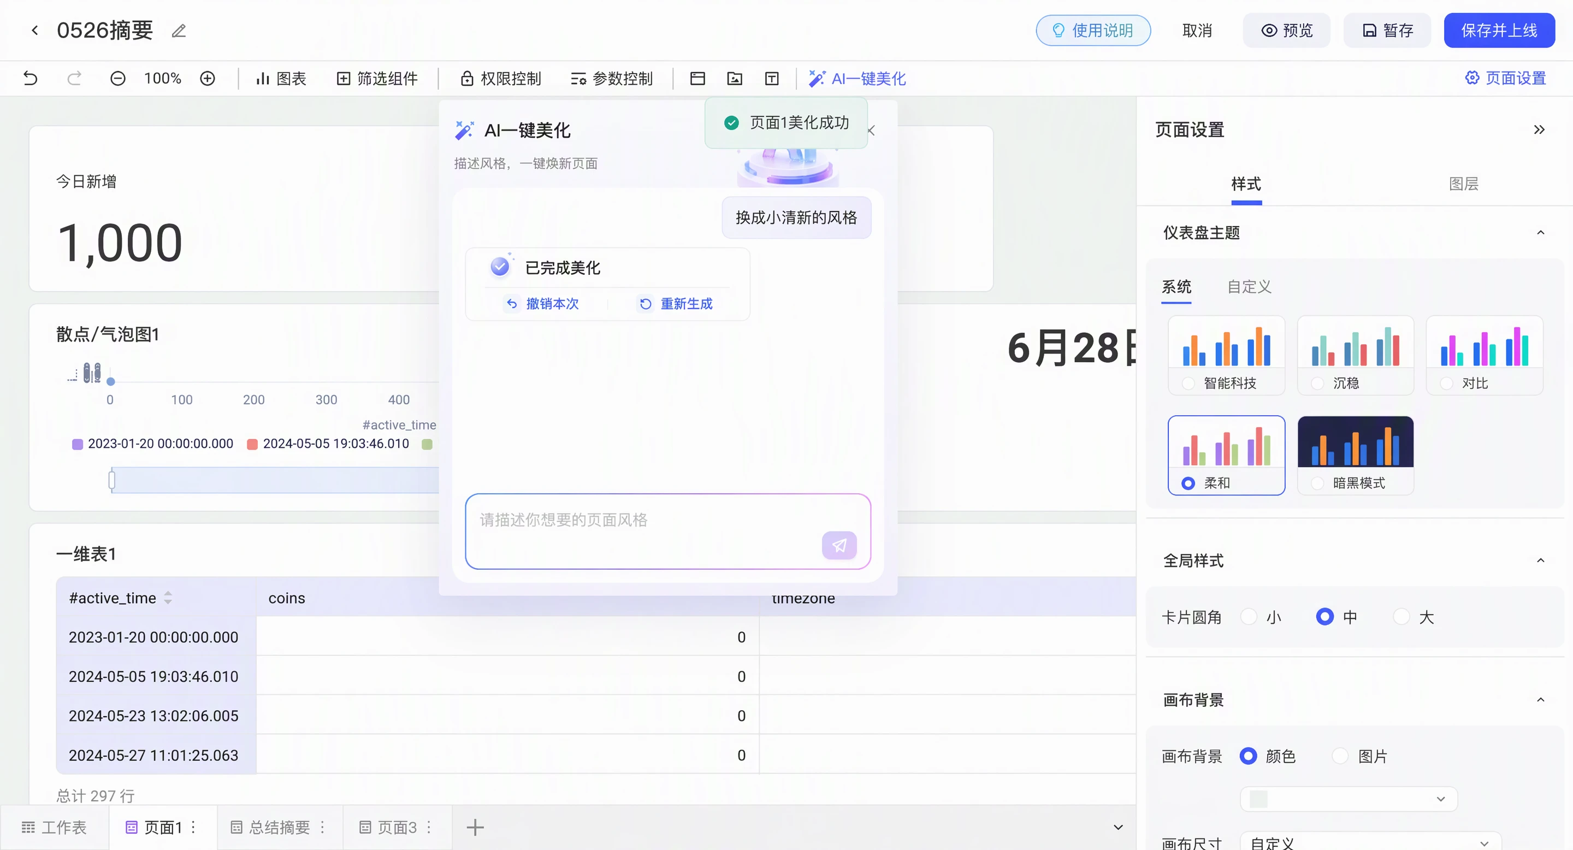Sort the #active_time column

point(168,598)
